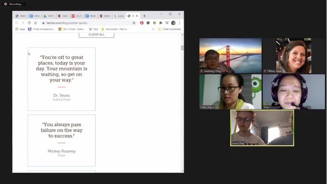Select Jiasheng Ching's video tile
327x184 pixels.
click(230, 55)
